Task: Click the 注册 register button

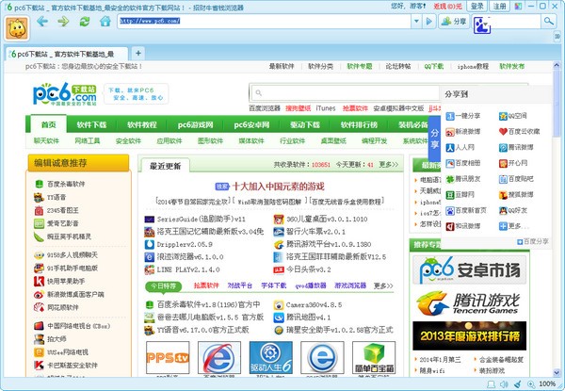Action: tap(499, 7)
